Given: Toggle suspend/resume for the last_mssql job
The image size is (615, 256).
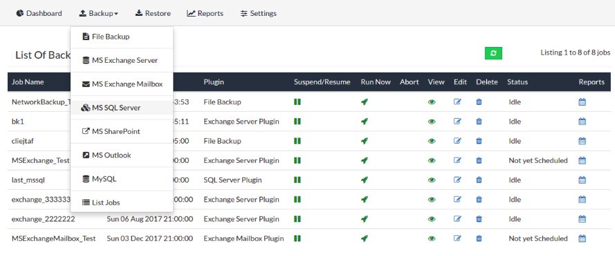Looking at the screenshot, I should pyautogui.click(x=297, y=180).
